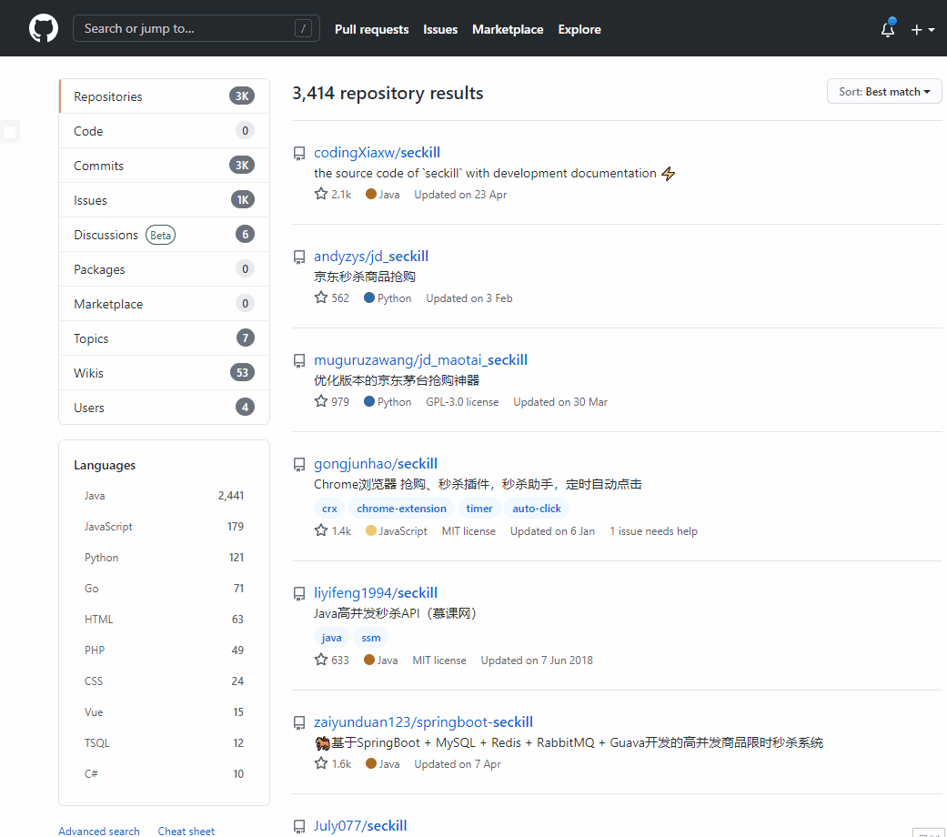947x837 pixels.
Task: Click star icon for codingXiaxw/seckill
Action: click(x=320, y=194)
